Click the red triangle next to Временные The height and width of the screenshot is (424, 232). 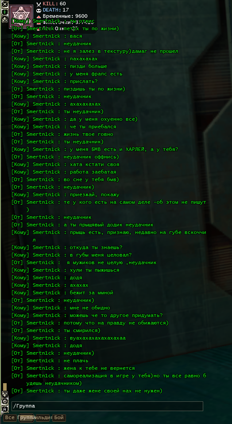39,17
